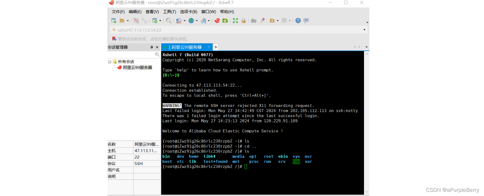Click the next-tab arrow
Viewport: 484px width, 196px height.
[359, 47]
